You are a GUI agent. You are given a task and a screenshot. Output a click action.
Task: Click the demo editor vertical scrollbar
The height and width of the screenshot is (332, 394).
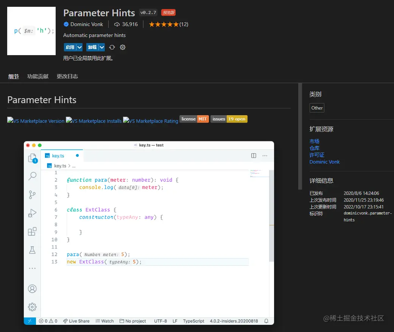coord(271,216)
